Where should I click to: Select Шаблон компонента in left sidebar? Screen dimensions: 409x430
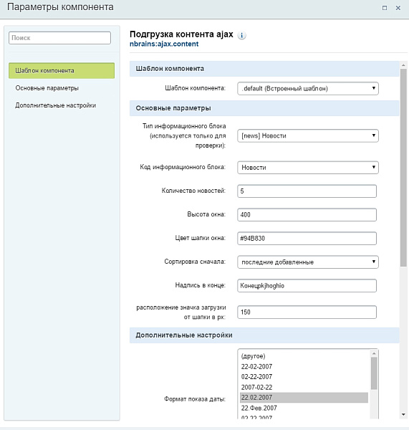click(62, 70)
